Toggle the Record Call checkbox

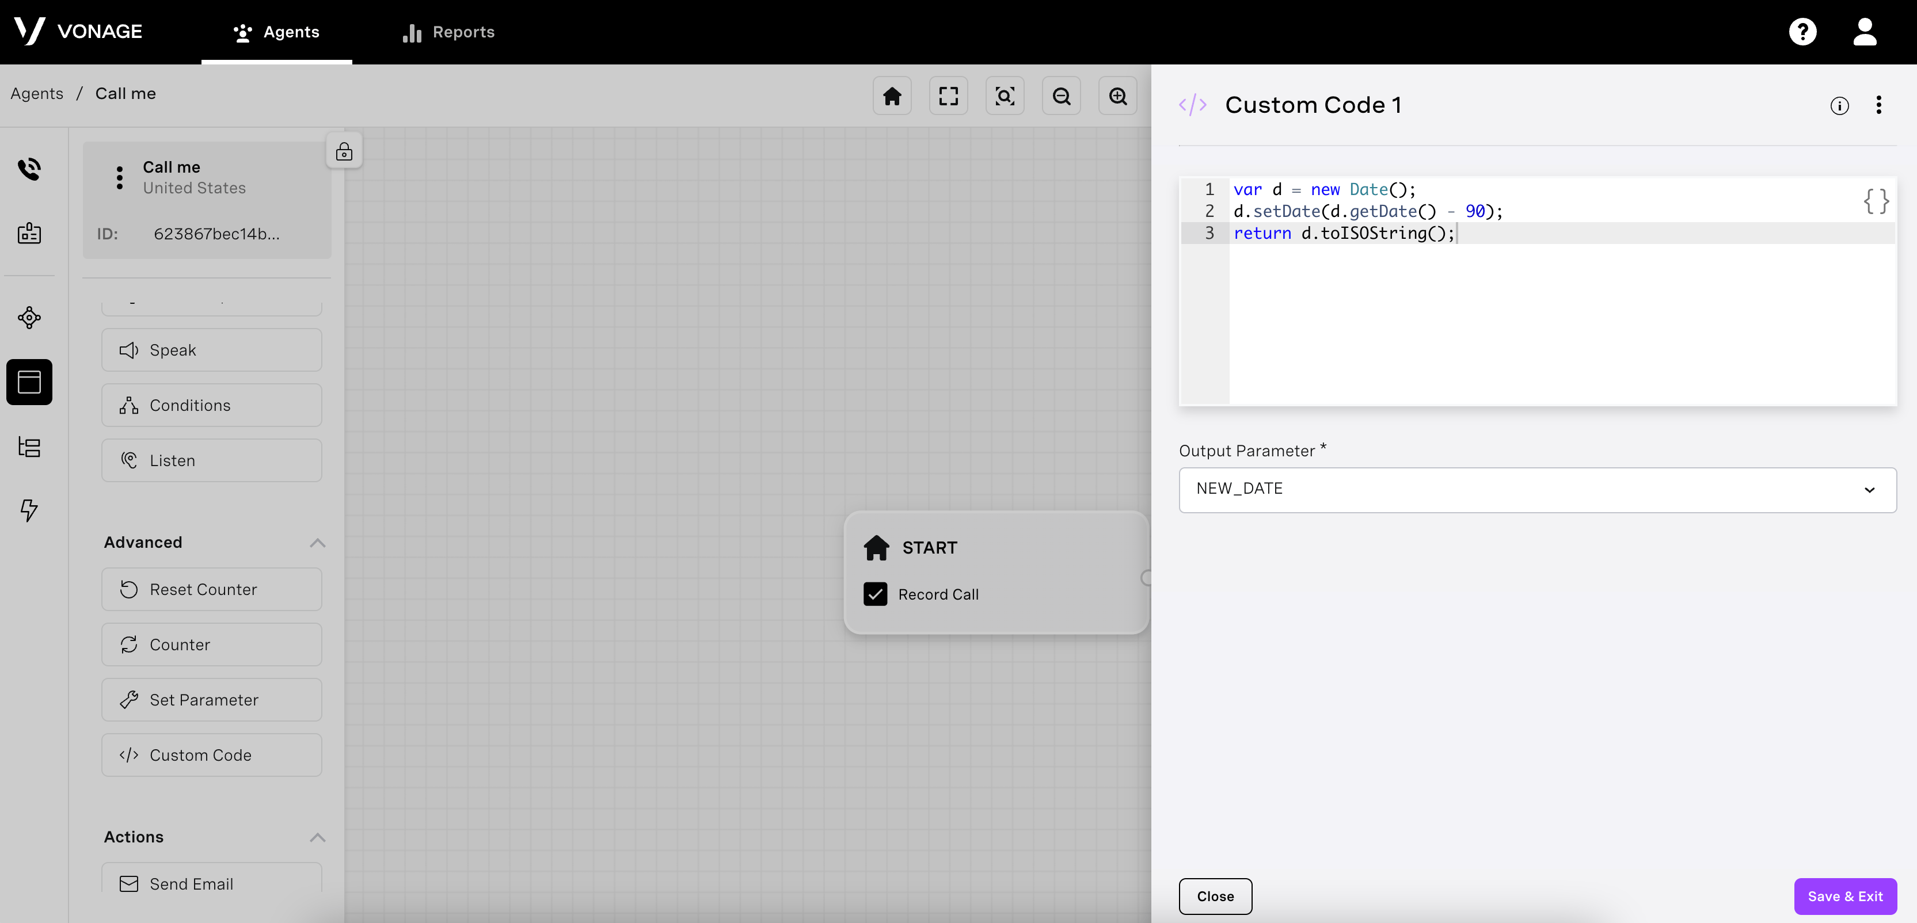pyautogui.click(x=874, y=594)
